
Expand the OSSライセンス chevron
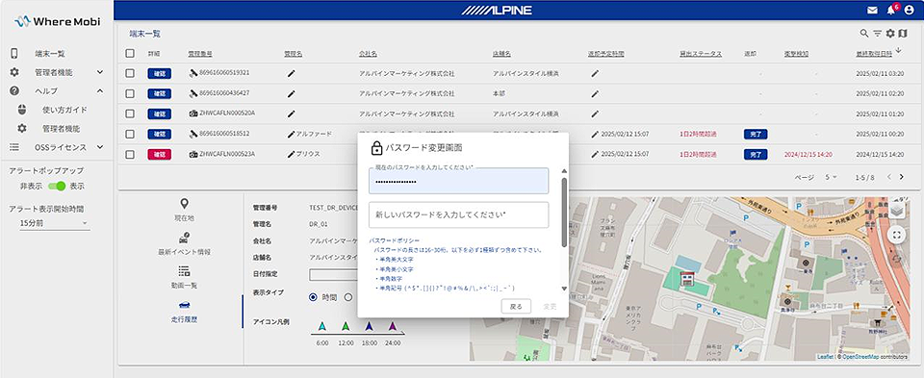pyautogui.click(x=99, y=147)
